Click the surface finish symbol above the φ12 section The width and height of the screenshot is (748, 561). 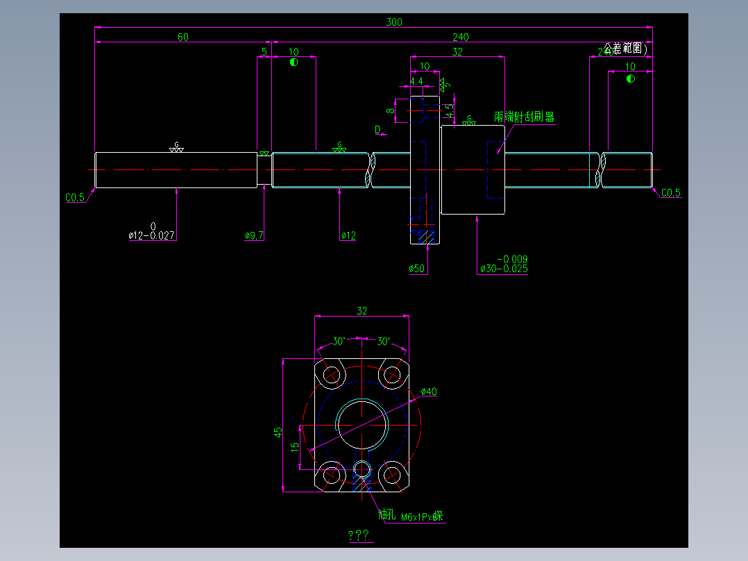click(x=339, y=148)
